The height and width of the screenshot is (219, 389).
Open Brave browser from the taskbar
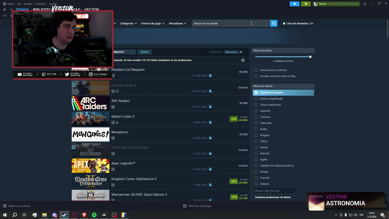tap(84, 215)
